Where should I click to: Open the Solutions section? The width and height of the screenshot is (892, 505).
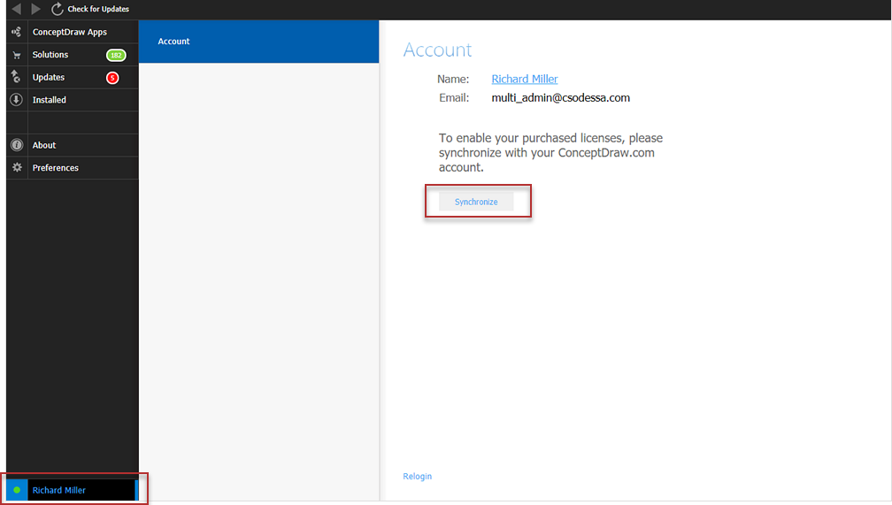(50, 55)
